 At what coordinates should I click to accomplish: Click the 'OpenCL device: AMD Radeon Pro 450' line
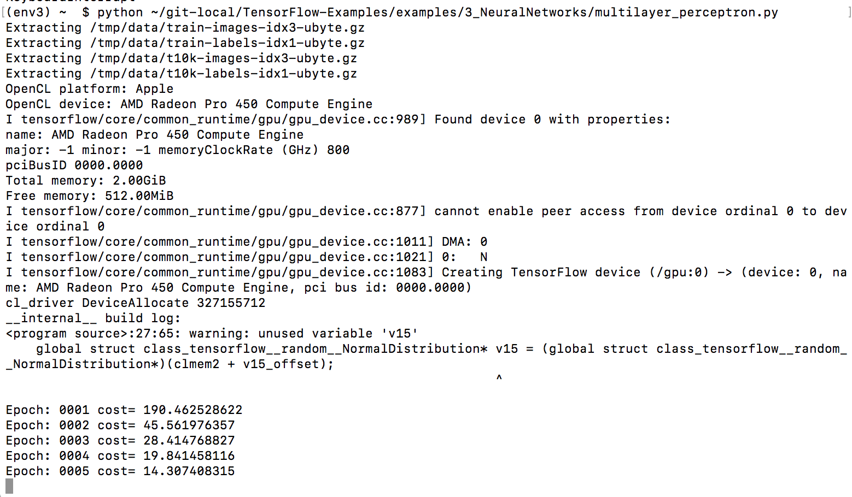[189, 104]
